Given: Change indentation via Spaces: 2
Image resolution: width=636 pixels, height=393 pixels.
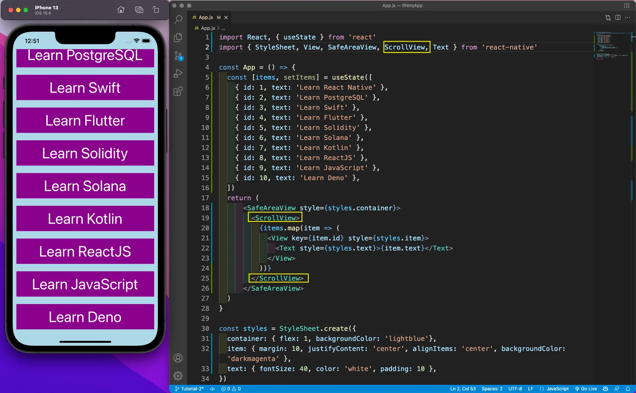Looking at the screenshot, I should pos(492,389).
